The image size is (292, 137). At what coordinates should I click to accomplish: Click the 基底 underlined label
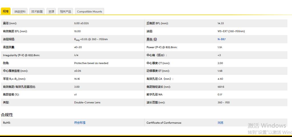pos(150,39)
